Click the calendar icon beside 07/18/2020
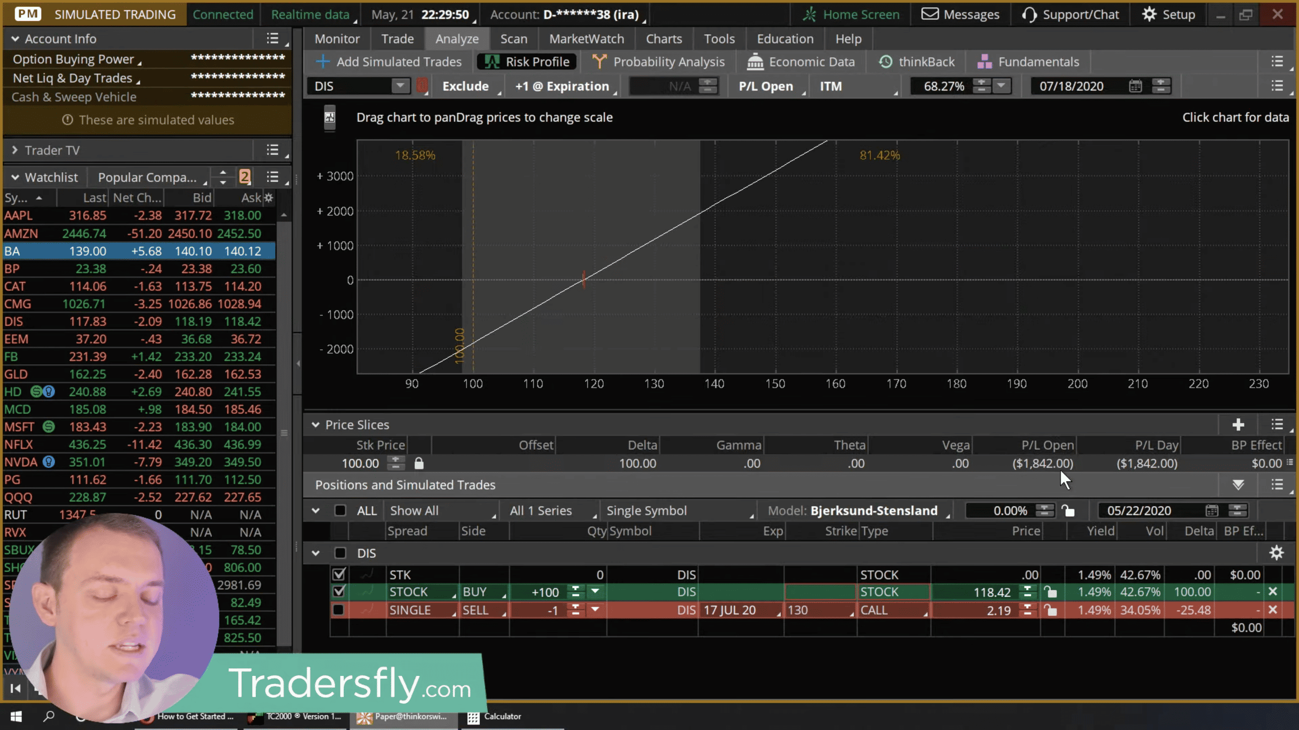Viewport: 1299px width, 730px height. [x=1135, y=87]
